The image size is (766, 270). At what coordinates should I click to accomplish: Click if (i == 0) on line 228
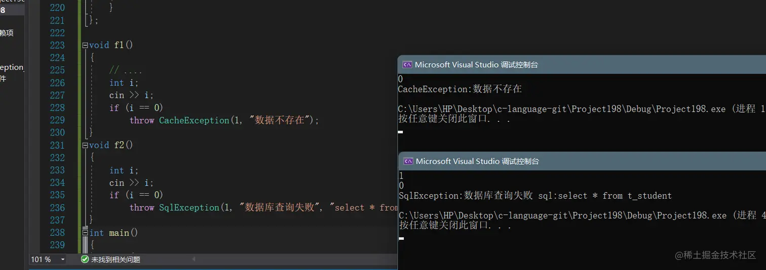tap(136, 108)
